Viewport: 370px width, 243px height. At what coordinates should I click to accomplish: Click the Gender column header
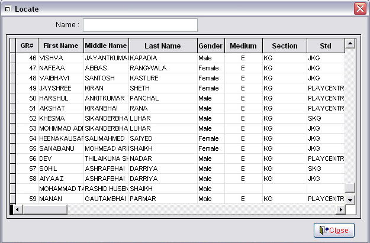210,46
